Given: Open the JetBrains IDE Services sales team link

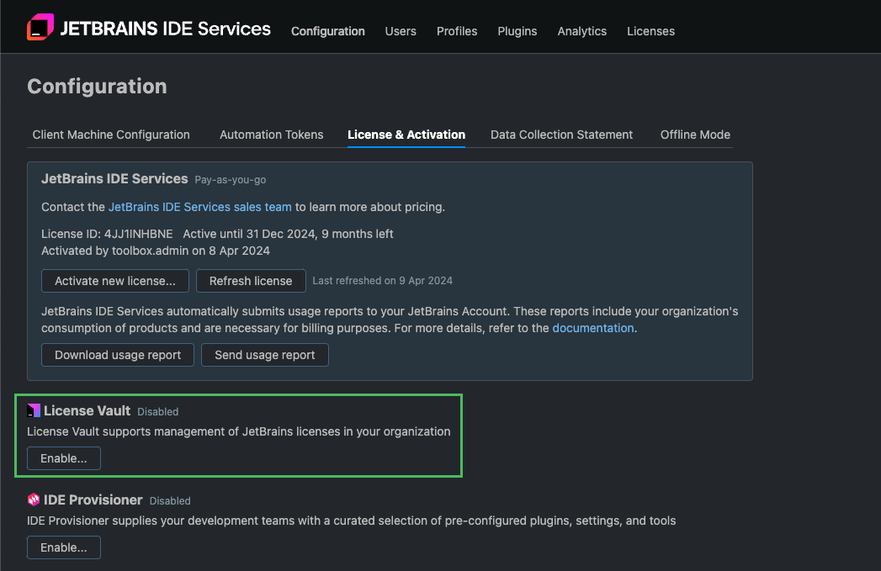Looking at the screenshot, I should [x=199, y=206].
